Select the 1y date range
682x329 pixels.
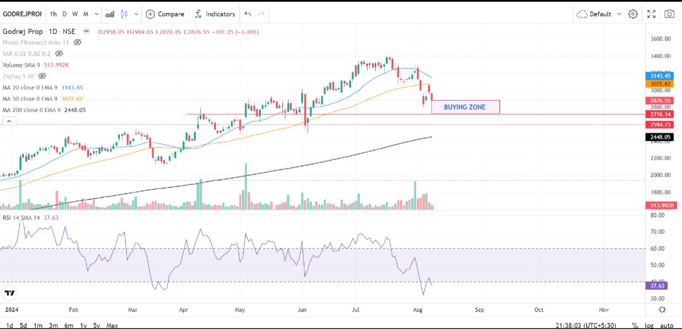tap(83, 325)
